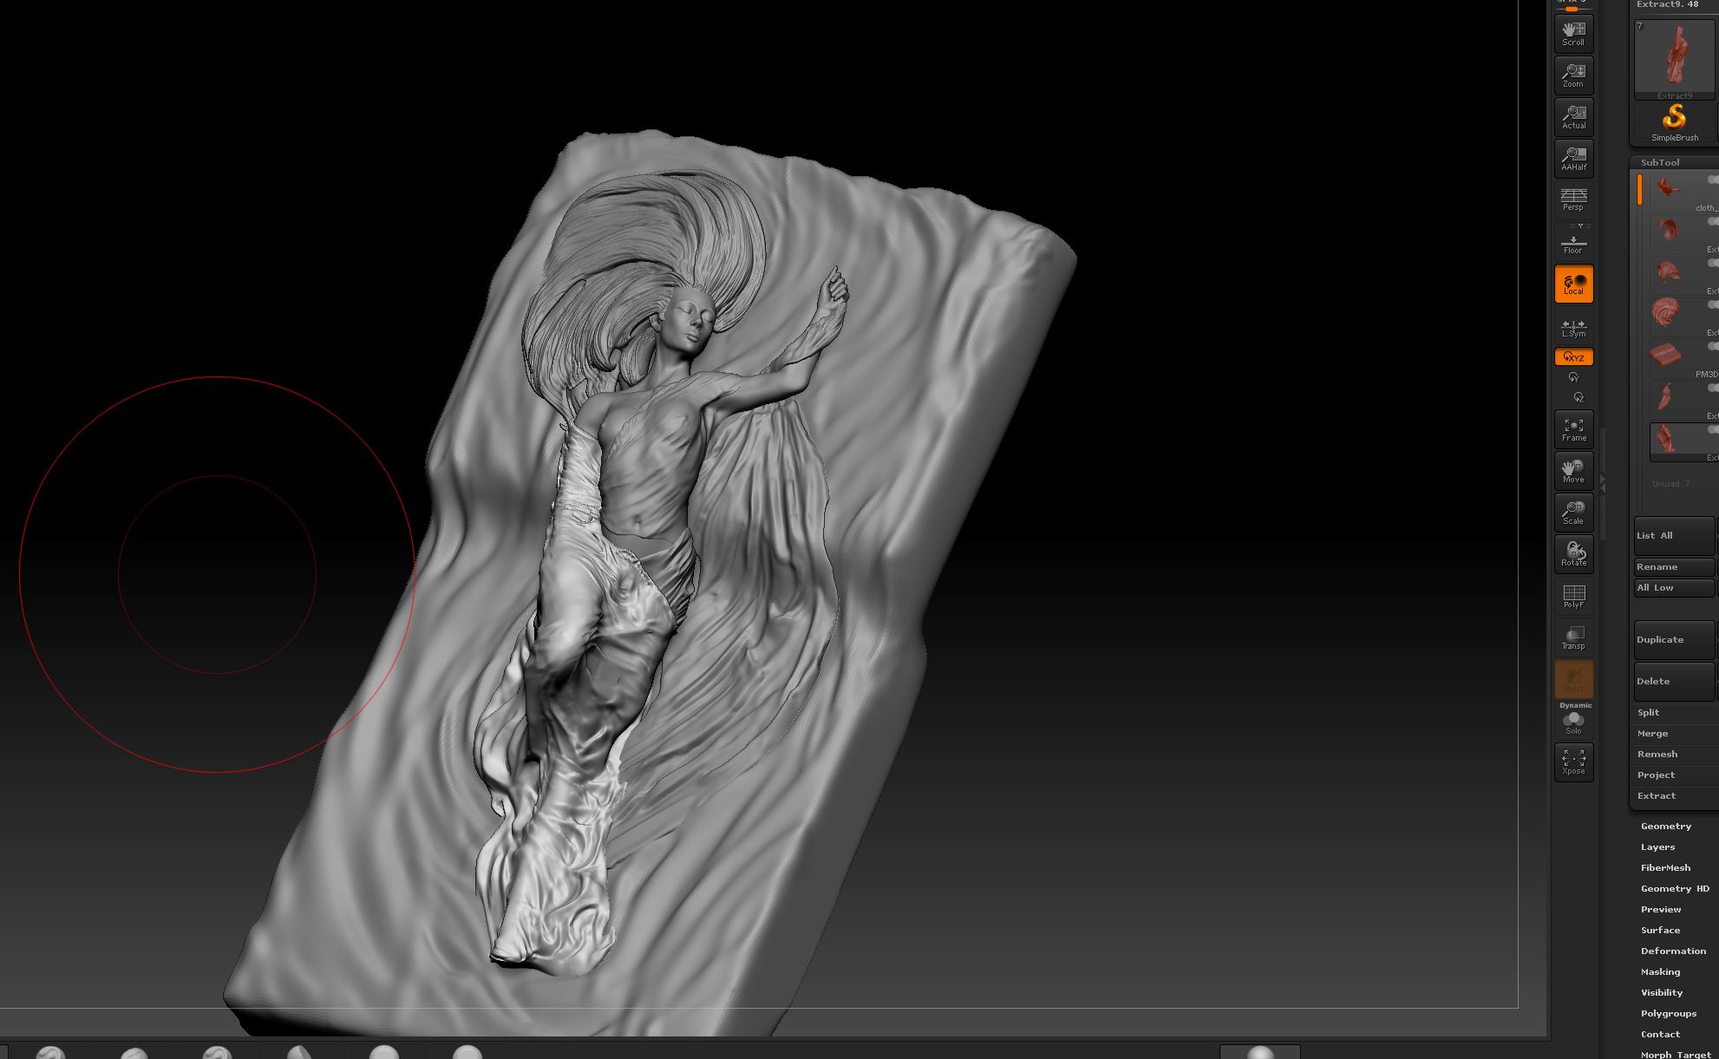Image resolution: width=1719 pixels, height=1059 pixels.
Task: Toggle PolyF polyframe display
Action: pyautogui.click(x=1573, y=596)
